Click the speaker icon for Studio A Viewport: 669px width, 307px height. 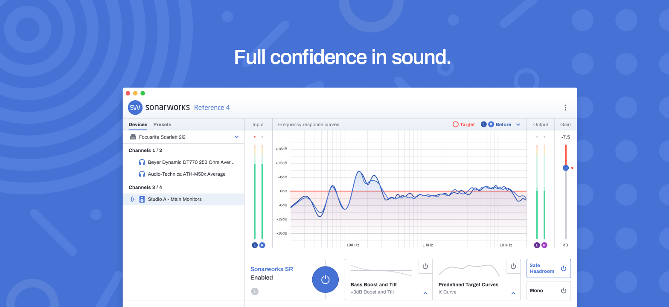coord(142,199)
